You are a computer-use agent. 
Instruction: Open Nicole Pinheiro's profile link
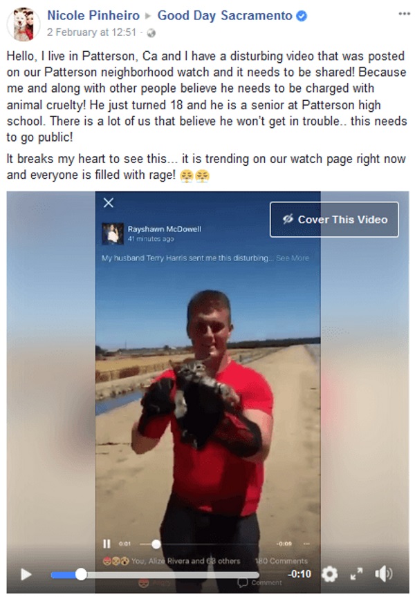[93, 15]
